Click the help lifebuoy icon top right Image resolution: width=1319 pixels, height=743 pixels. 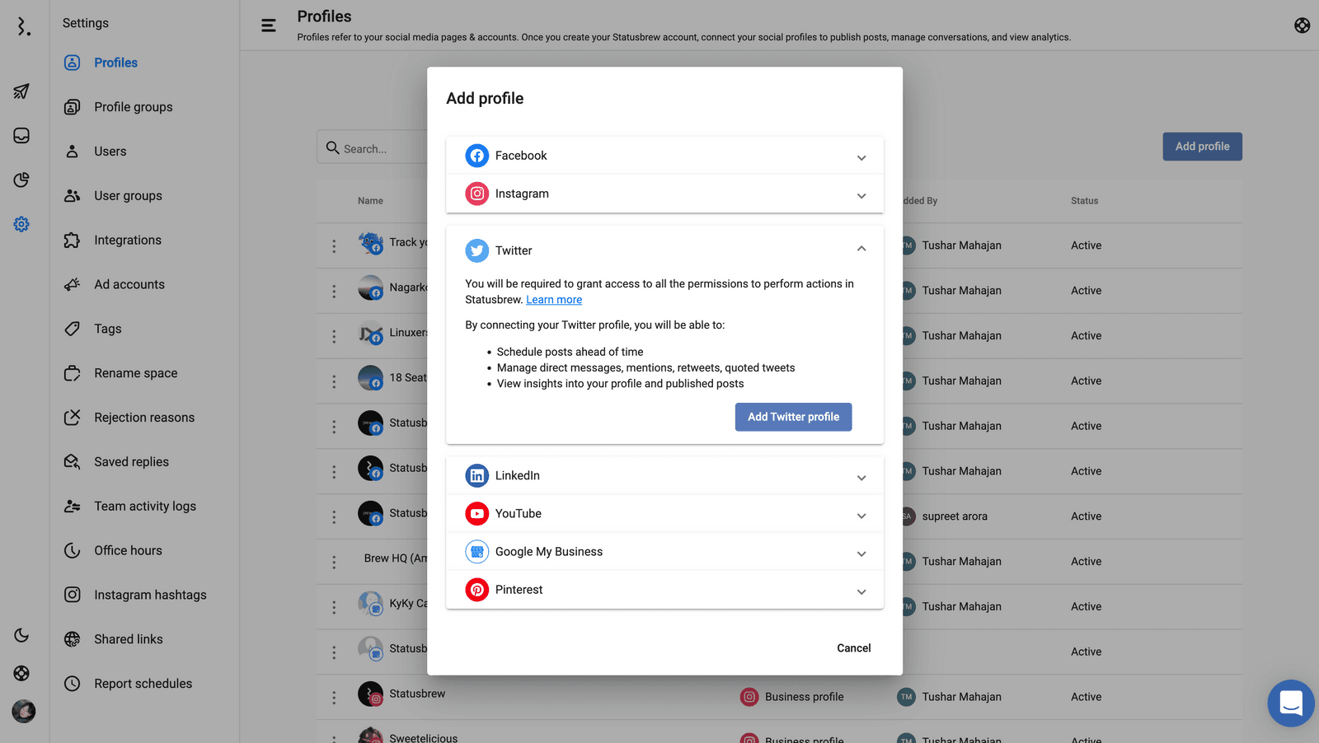pyautogui.click(x=1302, y=26)
